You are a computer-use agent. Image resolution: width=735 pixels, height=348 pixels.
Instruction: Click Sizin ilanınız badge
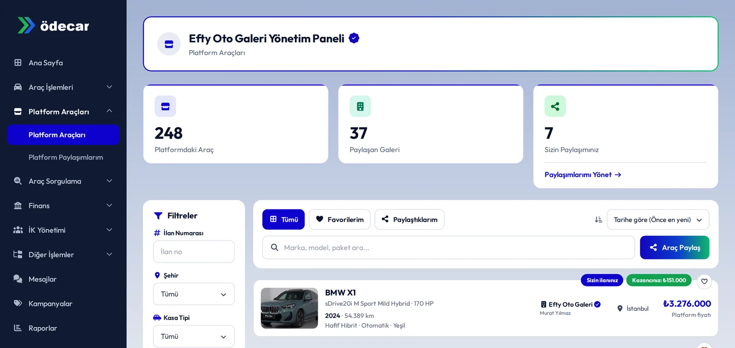[602, 280]
